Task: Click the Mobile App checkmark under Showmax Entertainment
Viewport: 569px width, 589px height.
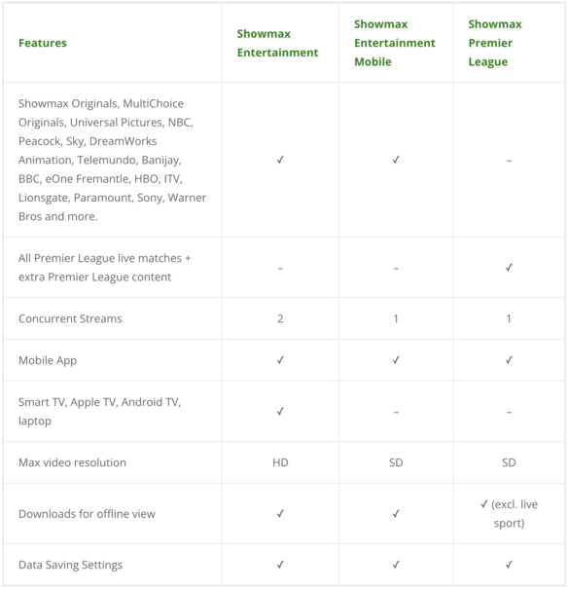Action: coord(280,360)
